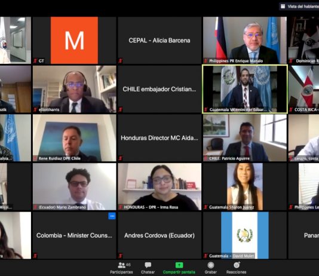Open the Reacciones emoji icon
Image resolution: width=319 pixels, height=276 pixels.
click(x=237, y=265)
